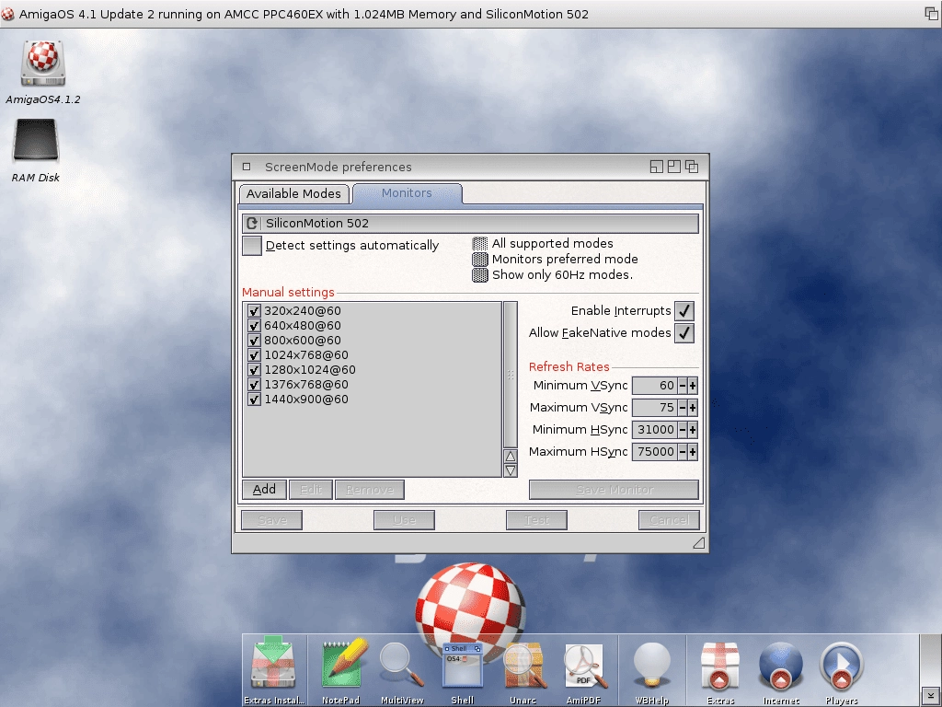Click the mode list scrollbar bar

point(511,375)
